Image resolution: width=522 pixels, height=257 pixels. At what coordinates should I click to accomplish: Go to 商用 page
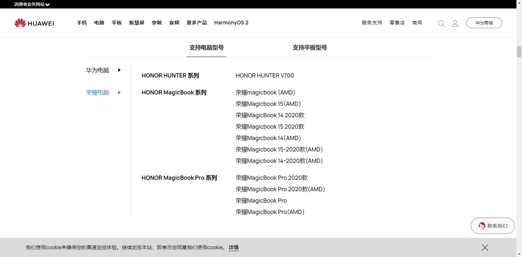pyautogui.click(x=417, y=23)
